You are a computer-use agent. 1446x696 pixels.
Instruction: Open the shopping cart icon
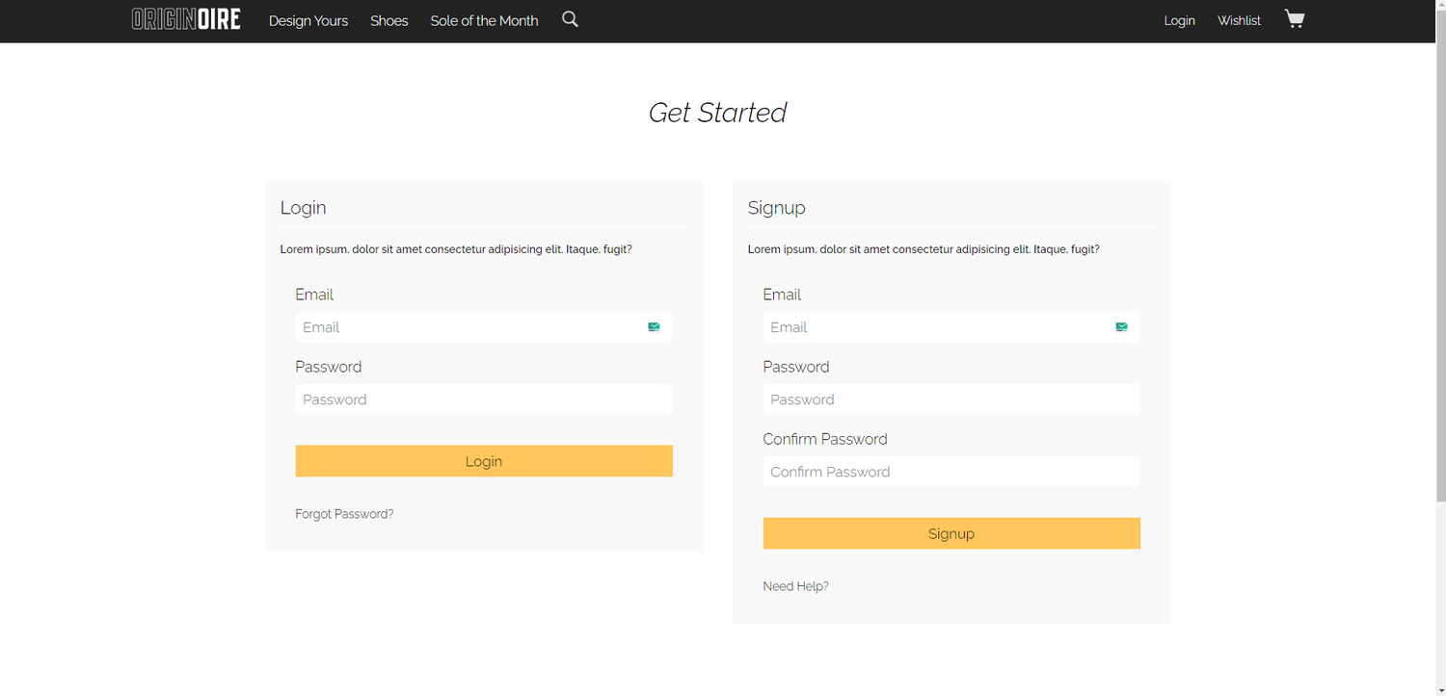(1295, 19)
